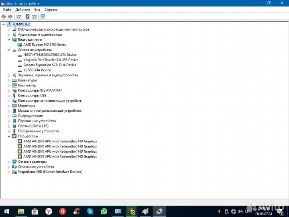Open WhatsApp from the taskbar
The height and width of the screenshot is (217, 289).
click(x=104, y=211)
